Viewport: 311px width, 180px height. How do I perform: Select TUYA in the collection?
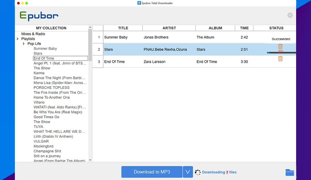[38, 127]
